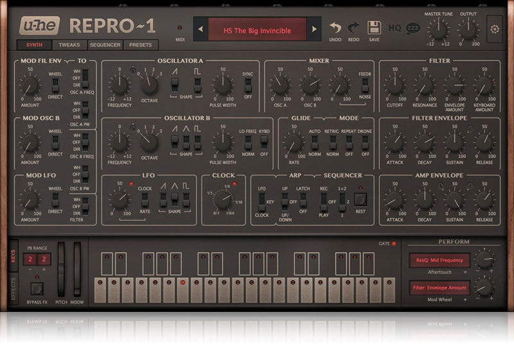The width and height of the screenshot is (514, 344).
Task: Click the Undo arrow icon
Action: [335, 28]
